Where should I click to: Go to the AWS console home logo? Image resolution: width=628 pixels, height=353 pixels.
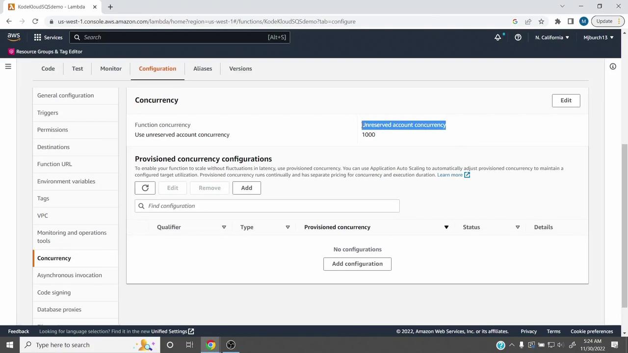[x=14, y=37]
